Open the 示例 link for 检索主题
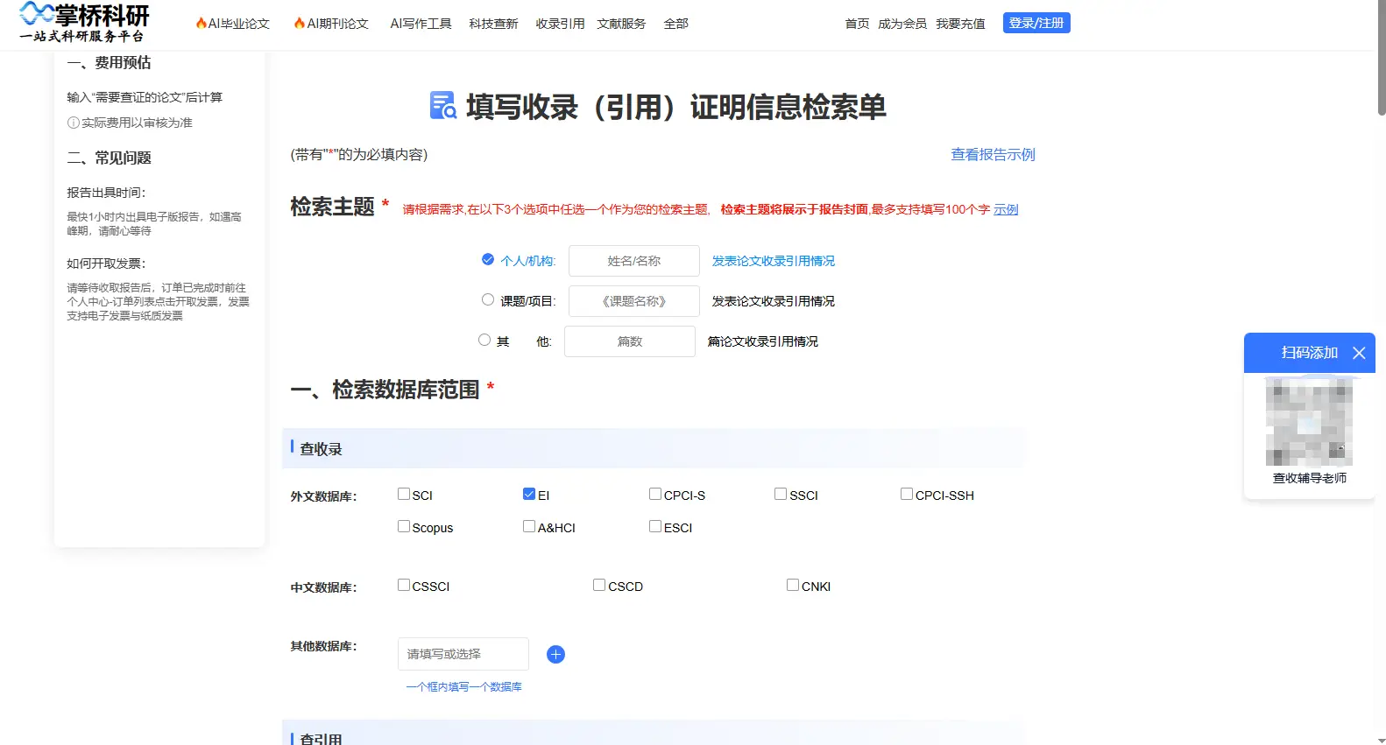The image size is (1386, 745). pyautogui.click(x=1006, y=209)
